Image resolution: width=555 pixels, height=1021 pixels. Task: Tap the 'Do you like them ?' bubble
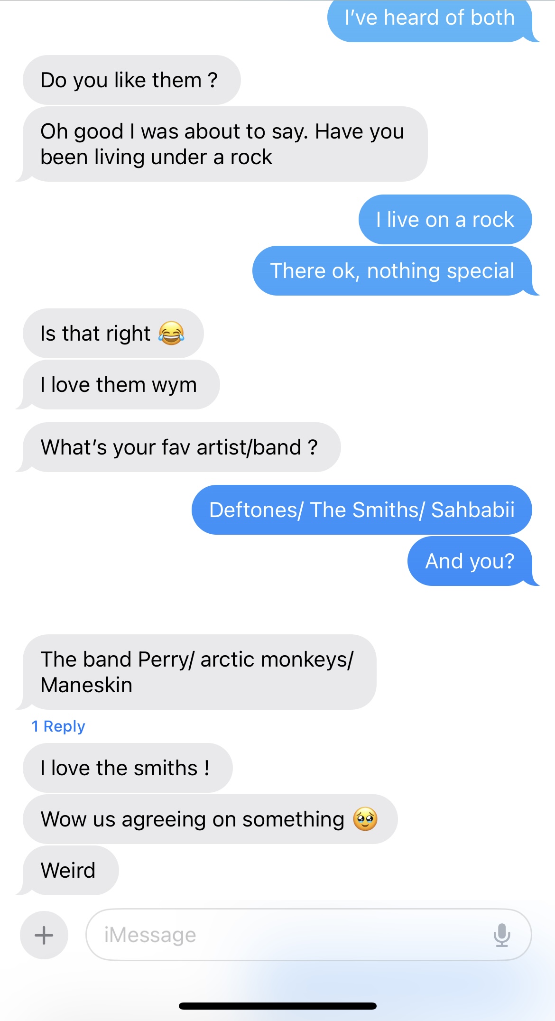[132, 80]
